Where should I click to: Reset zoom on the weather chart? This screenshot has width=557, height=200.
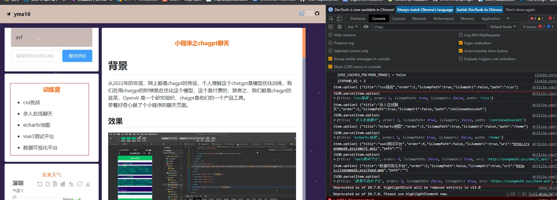point(47,184)
